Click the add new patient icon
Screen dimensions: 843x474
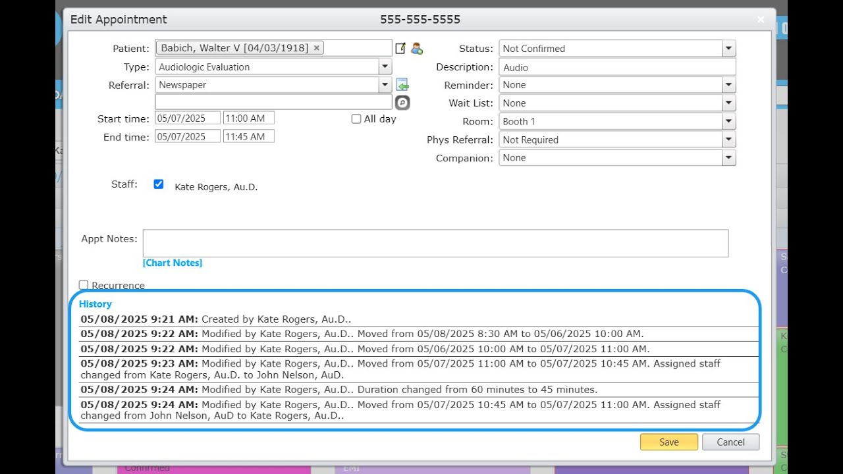(x=416, y=48)
